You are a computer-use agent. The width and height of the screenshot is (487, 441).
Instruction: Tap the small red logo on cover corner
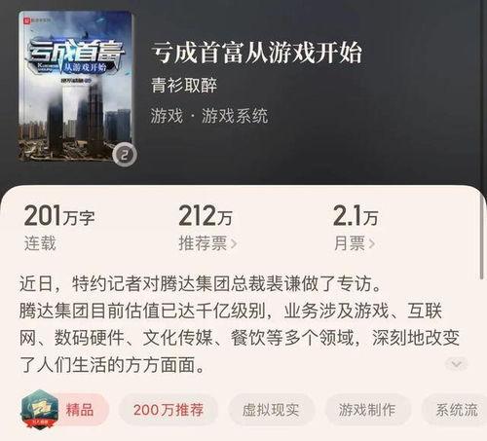26,19
